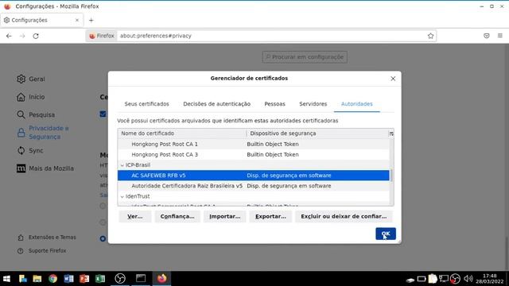Open Suporte Firefox link
509x286 pixels.
point(42,251)
